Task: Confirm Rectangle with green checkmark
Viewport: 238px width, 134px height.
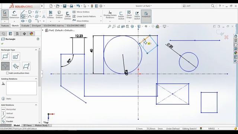Action: [2, 44]
